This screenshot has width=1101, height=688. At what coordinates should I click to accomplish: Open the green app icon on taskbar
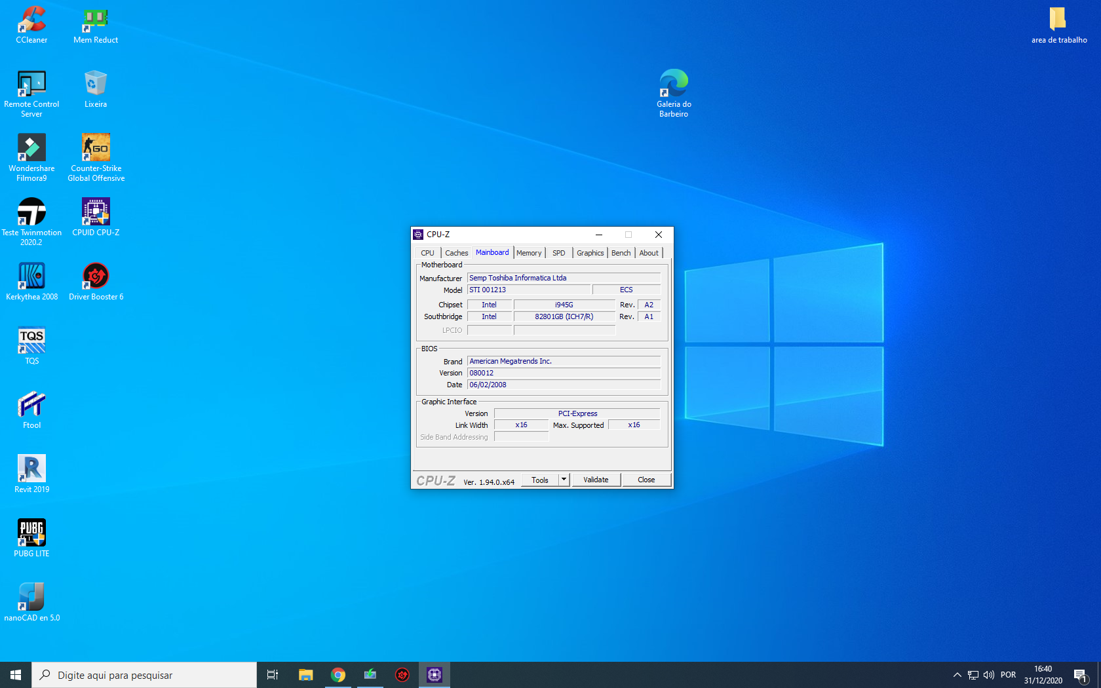click(370, 675)
